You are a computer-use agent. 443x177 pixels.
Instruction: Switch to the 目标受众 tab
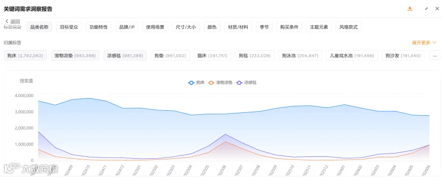click(x=69, y=27)
